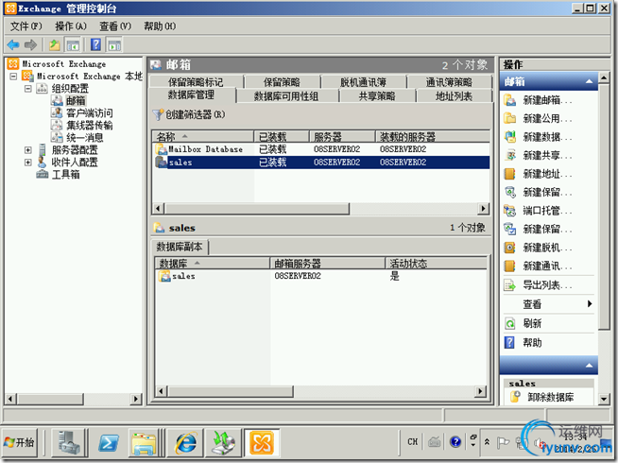The height and width of the screenshot is (463, 618).
Task: Select 集线器传输 in the tree
Action: tap(90, 126)
